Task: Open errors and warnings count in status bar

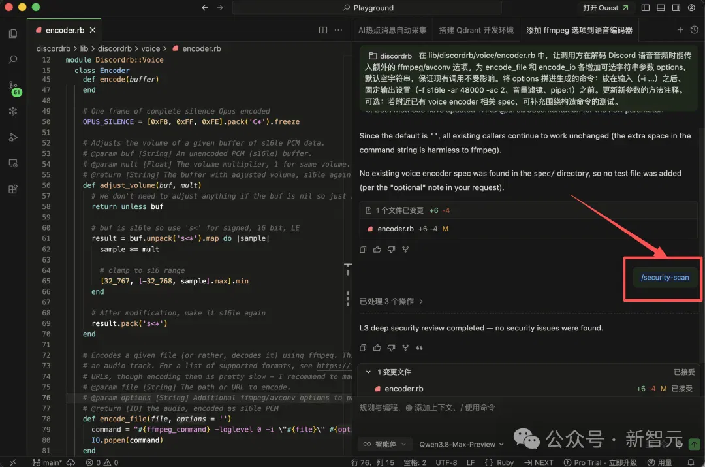Action: [102, 462]
